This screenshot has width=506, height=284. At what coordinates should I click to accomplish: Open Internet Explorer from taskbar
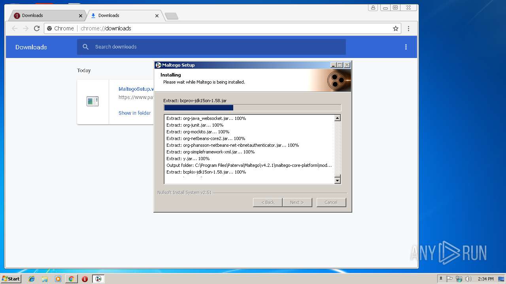coord(32,279)
